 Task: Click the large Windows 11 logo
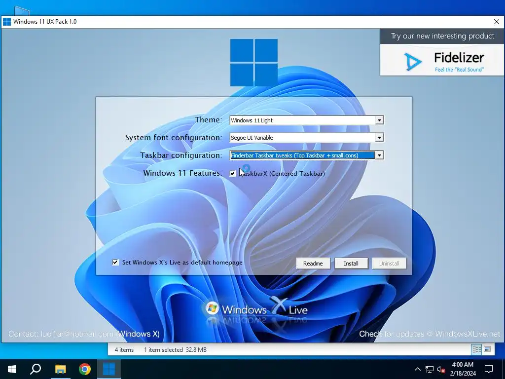point(254,63)
